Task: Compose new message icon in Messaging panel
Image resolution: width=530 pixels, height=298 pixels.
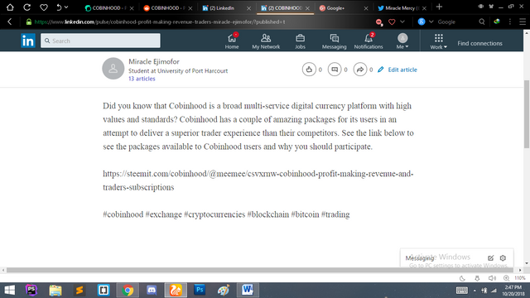Action: tap(490, 257)
